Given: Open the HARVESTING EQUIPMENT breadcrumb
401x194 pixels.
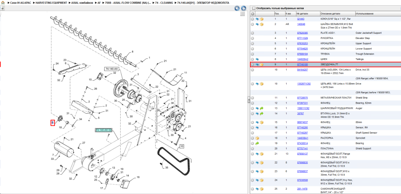Looking at the screenshot, I should (52, 3).
